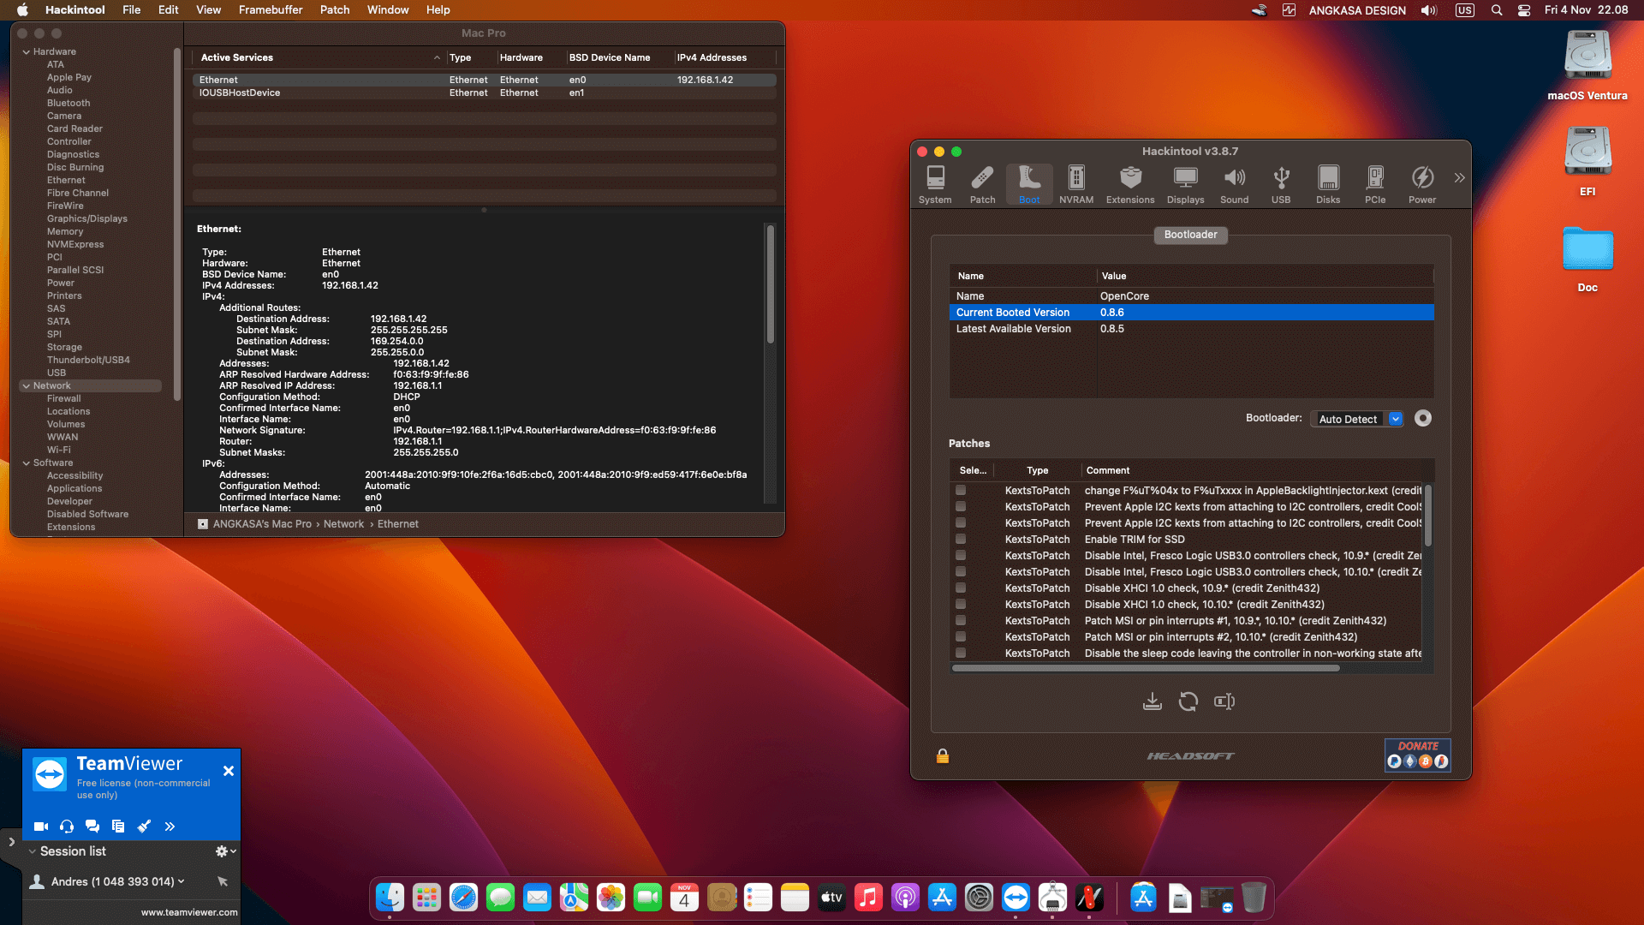This screenshot has height=925, width=1644.
Task: Open the Patch tool in Hackintool
Action: [982, 184]
